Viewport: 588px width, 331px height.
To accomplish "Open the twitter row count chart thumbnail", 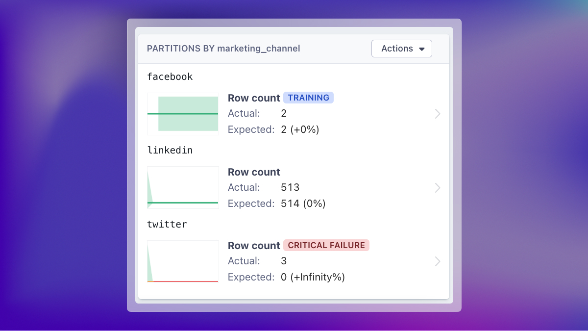I will [183, 261].
